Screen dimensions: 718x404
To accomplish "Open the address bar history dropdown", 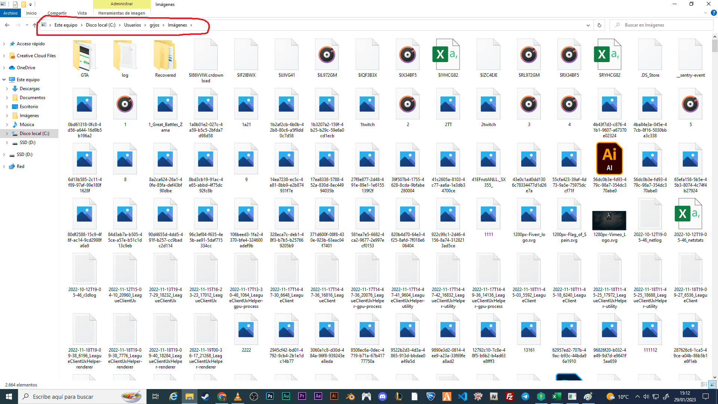I will coord(588,25).
